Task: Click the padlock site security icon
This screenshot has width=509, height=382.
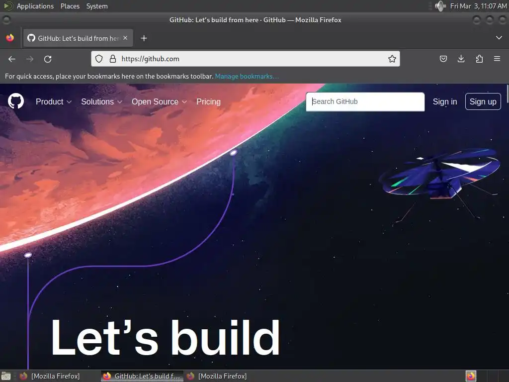Action: [113, 59]
